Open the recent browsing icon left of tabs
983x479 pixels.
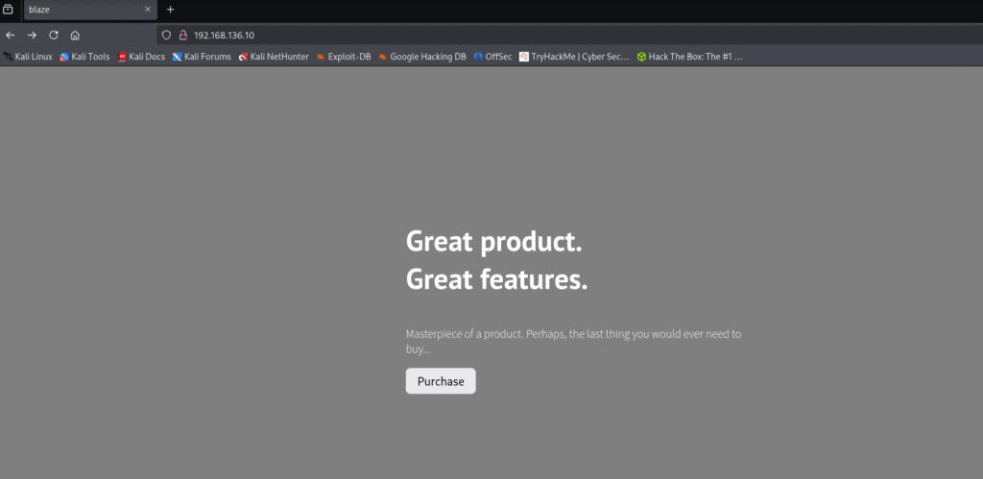click(x=8, y=10)
